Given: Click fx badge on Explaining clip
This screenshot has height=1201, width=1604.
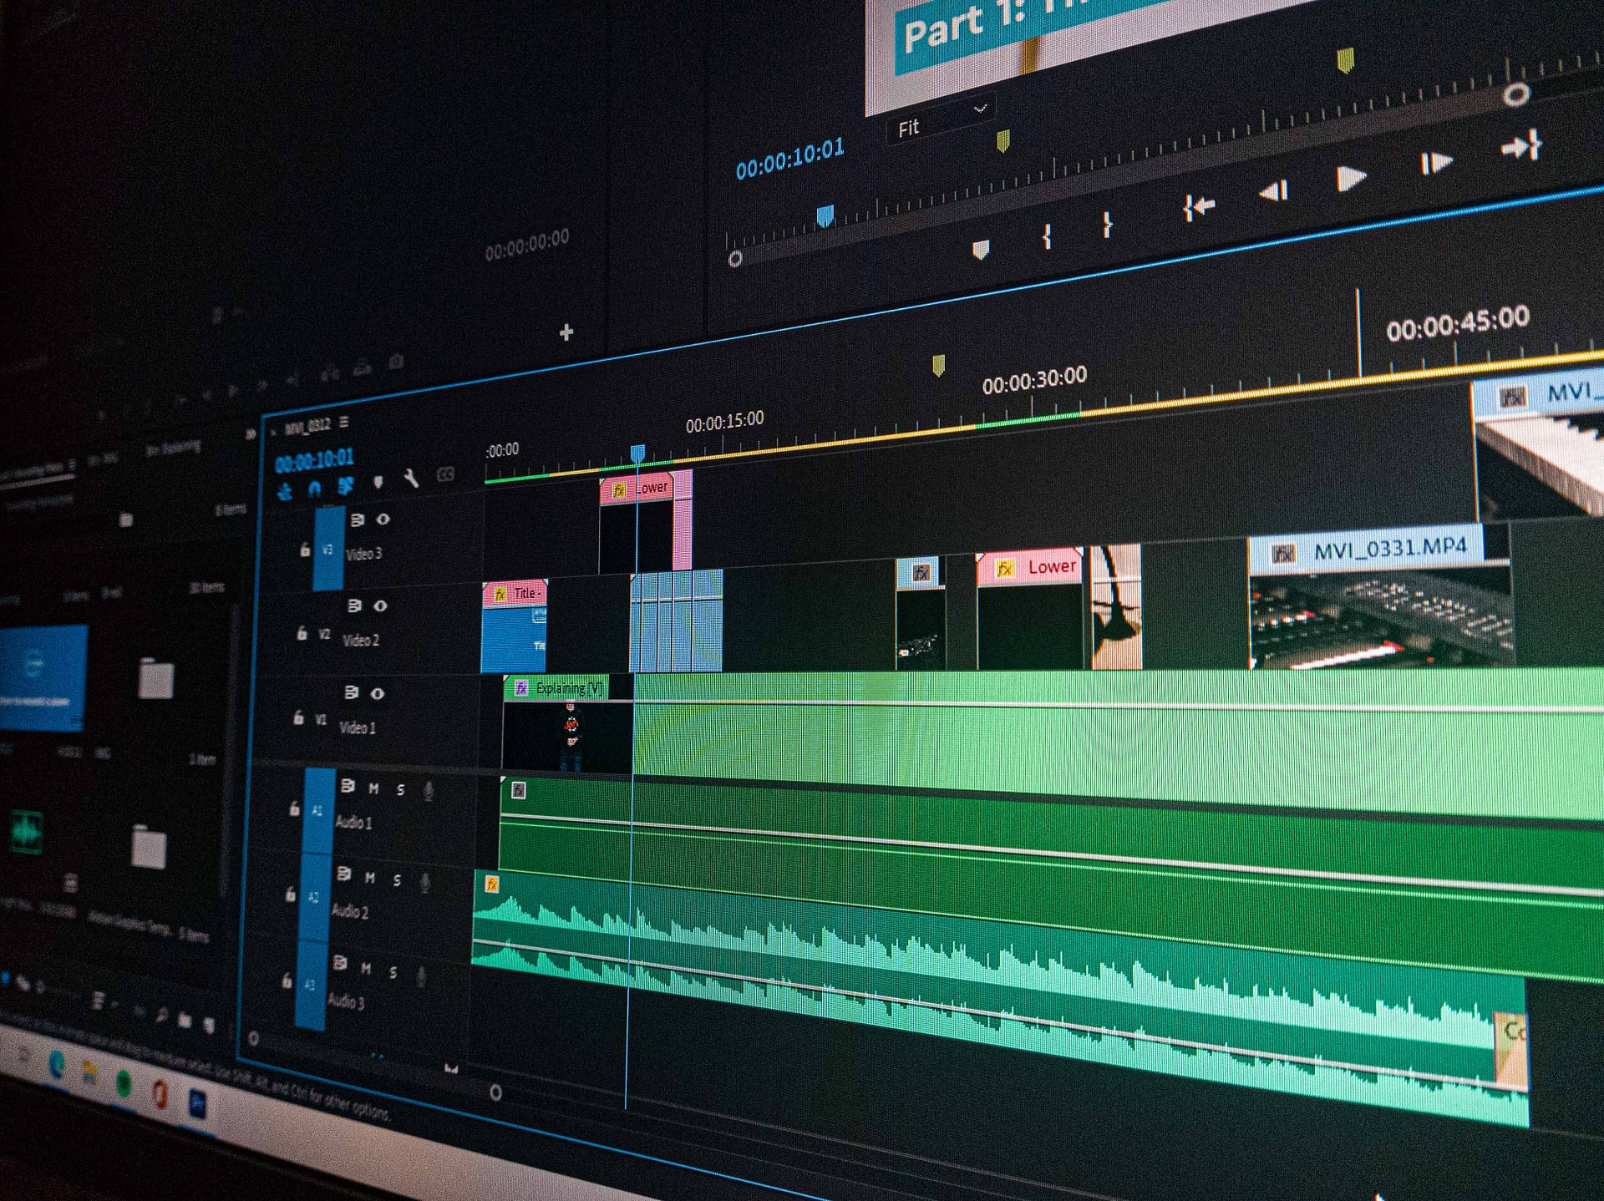Looking at the screenshot, I should 521,688.
